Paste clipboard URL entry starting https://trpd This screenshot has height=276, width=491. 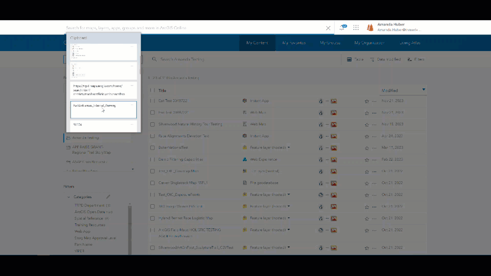tap(103, 90)
